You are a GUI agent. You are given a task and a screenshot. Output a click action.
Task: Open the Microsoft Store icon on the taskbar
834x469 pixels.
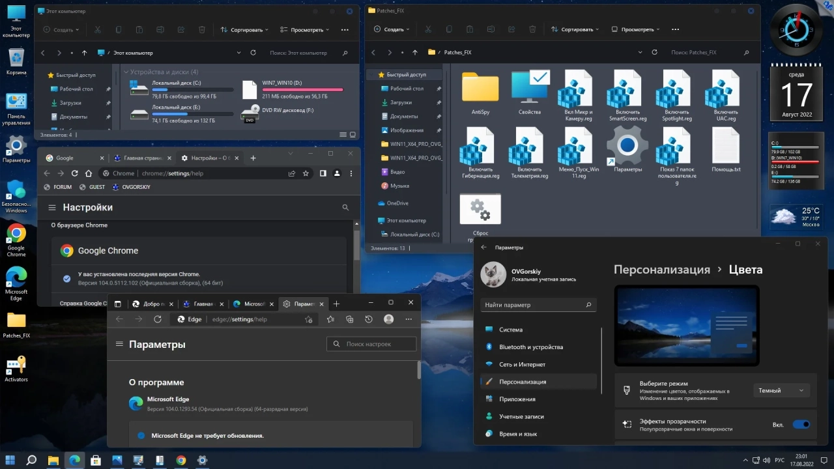pyautogui.click(x=96, y=460)
